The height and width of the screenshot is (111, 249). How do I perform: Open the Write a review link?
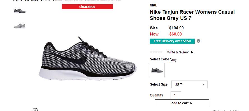178,52
